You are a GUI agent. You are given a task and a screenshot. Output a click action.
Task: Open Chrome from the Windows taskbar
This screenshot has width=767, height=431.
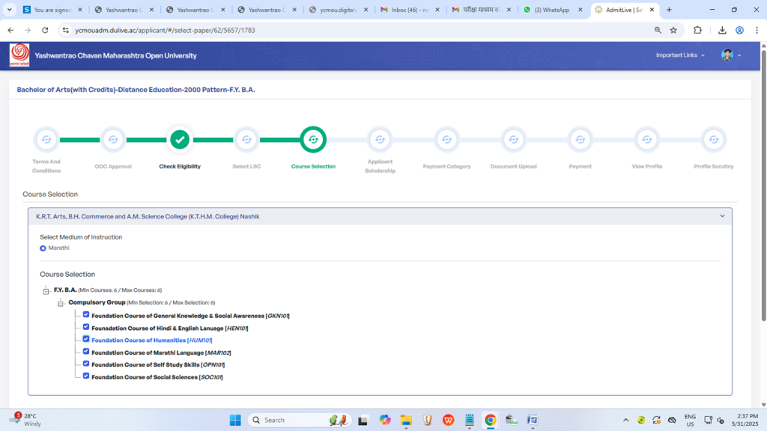point(490,420)
